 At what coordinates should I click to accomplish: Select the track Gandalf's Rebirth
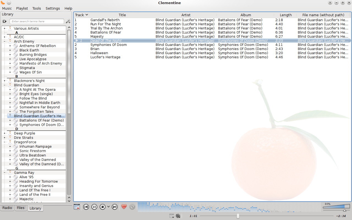[105, 20]
